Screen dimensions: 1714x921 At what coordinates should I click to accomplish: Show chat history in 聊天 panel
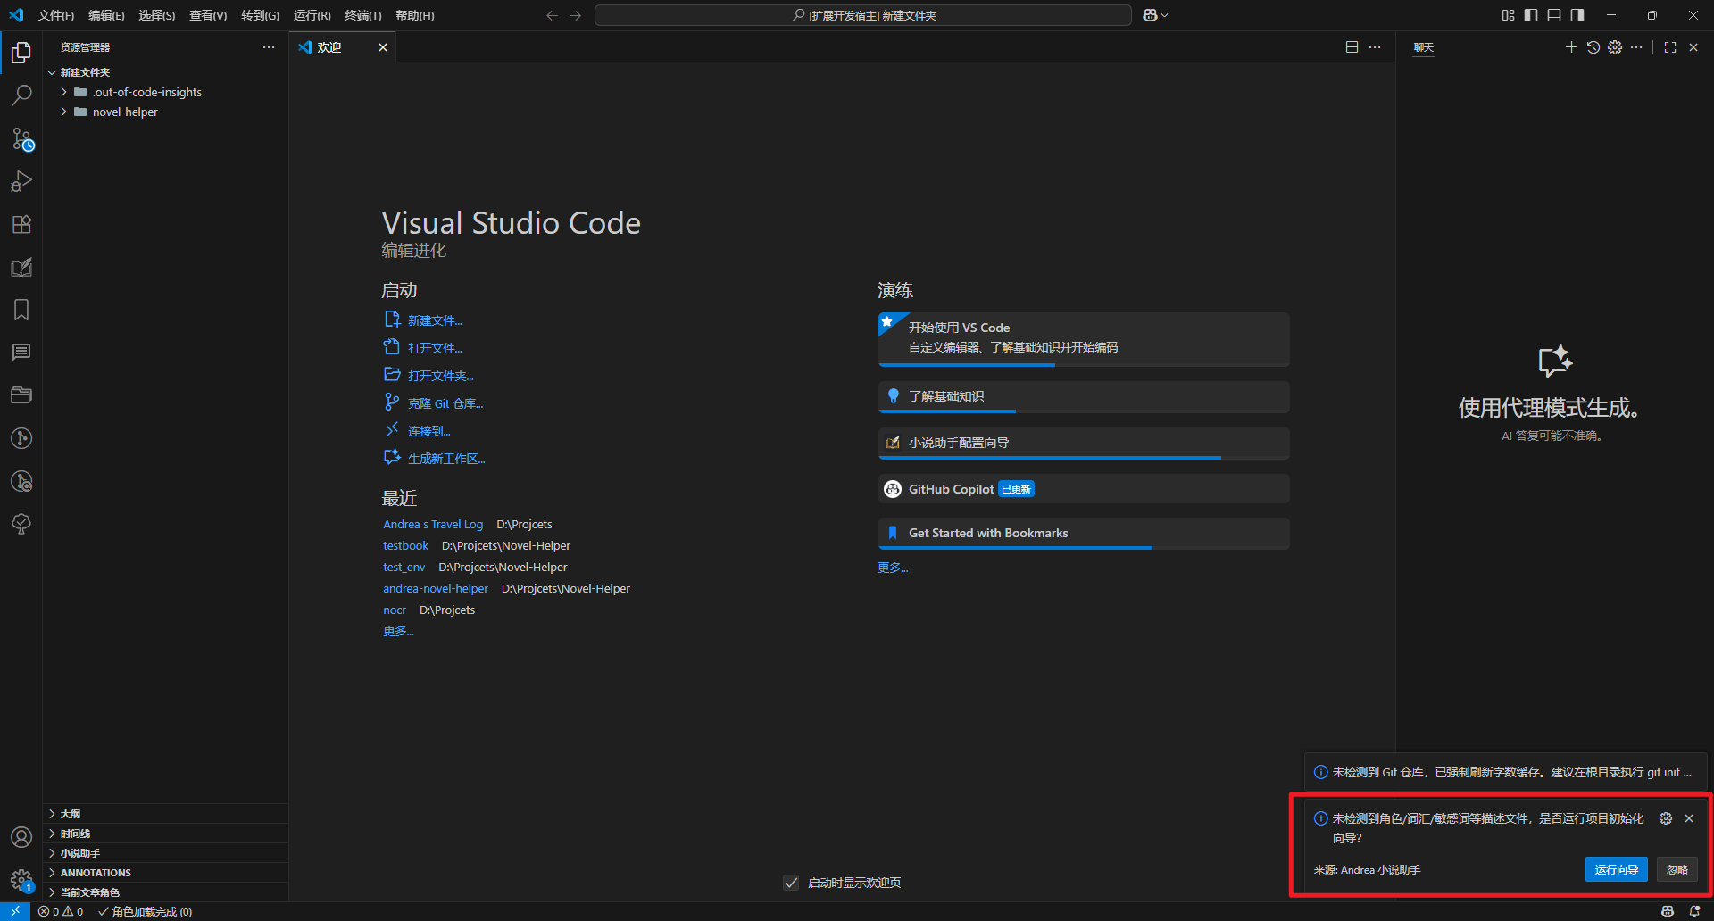[1593, 47]
